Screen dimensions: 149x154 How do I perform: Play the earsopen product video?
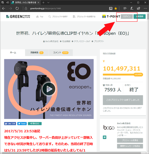49,89
